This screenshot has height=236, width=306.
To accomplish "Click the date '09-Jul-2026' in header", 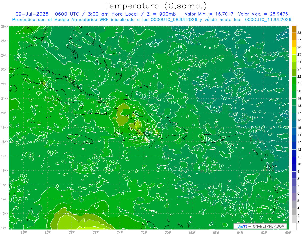I will 32,14.
